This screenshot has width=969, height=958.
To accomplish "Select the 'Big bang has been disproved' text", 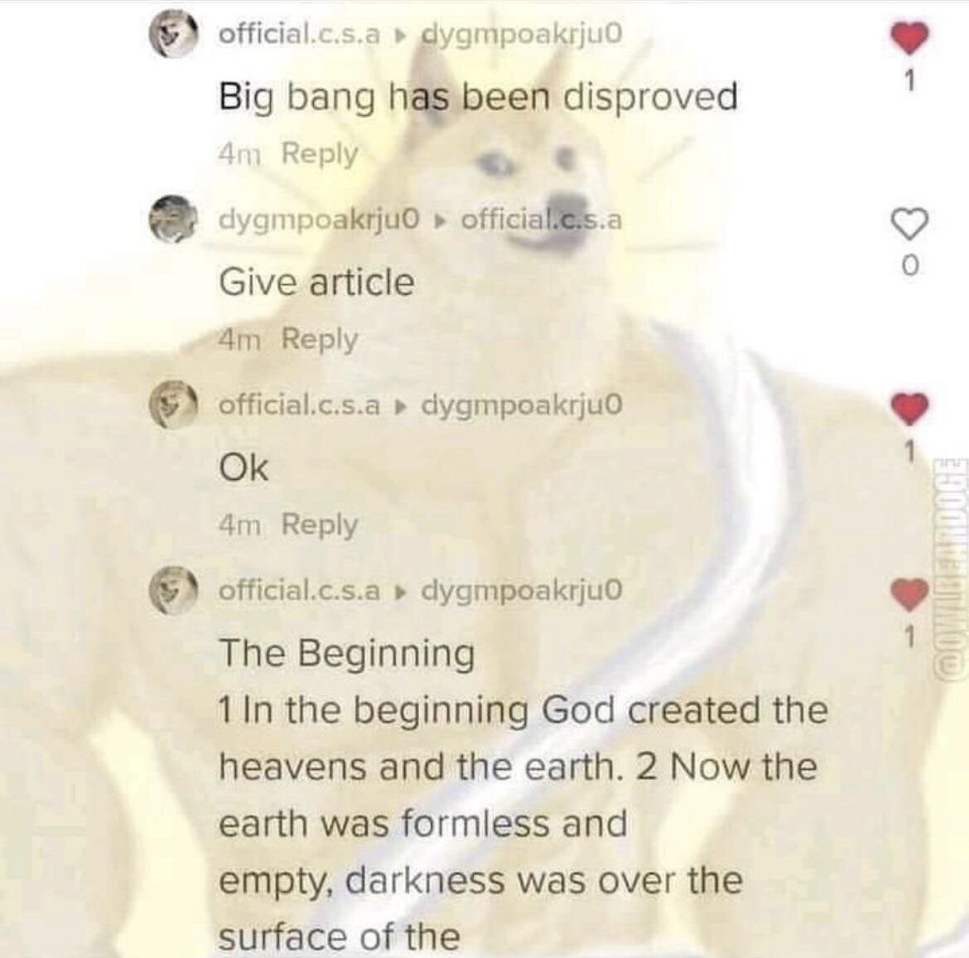I will (x=479, y=97).
